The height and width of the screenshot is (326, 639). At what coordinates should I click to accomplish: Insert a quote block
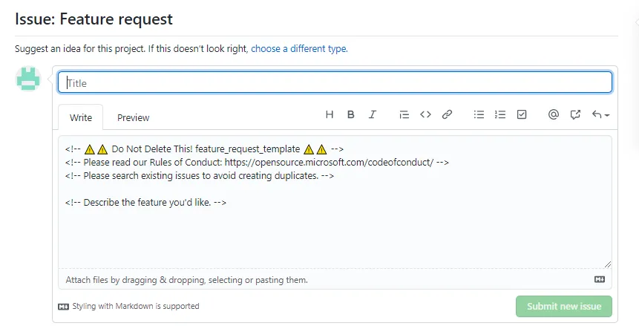[404, 115]
